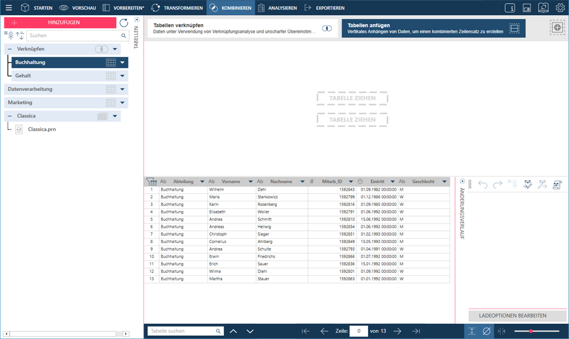The image size is (569, 339).
Task: Click the change-list icon in history toolbar
Action: [557, 184]
